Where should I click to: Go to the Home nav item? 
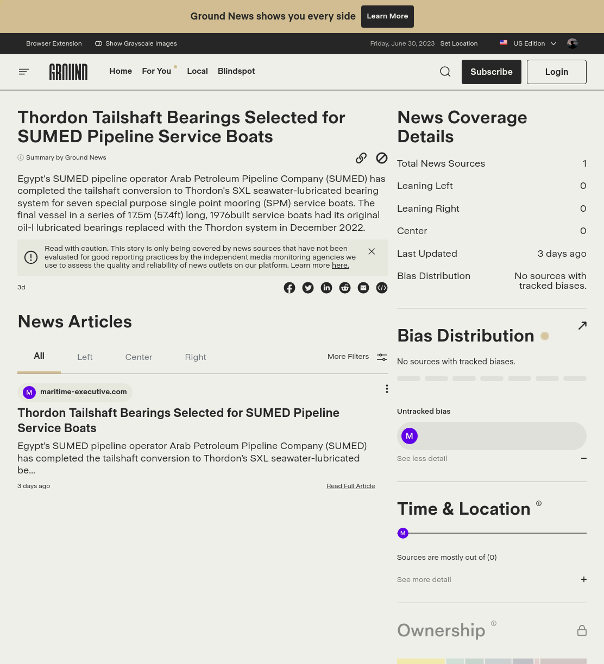click(121, 71)
